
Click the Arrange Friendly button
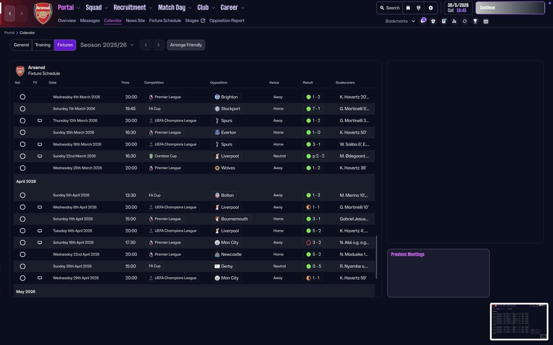(x=186, y=45)
